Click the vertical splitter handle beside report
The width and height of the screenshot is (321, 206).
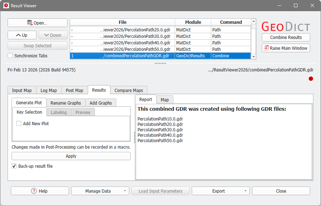tap(134, 137)
